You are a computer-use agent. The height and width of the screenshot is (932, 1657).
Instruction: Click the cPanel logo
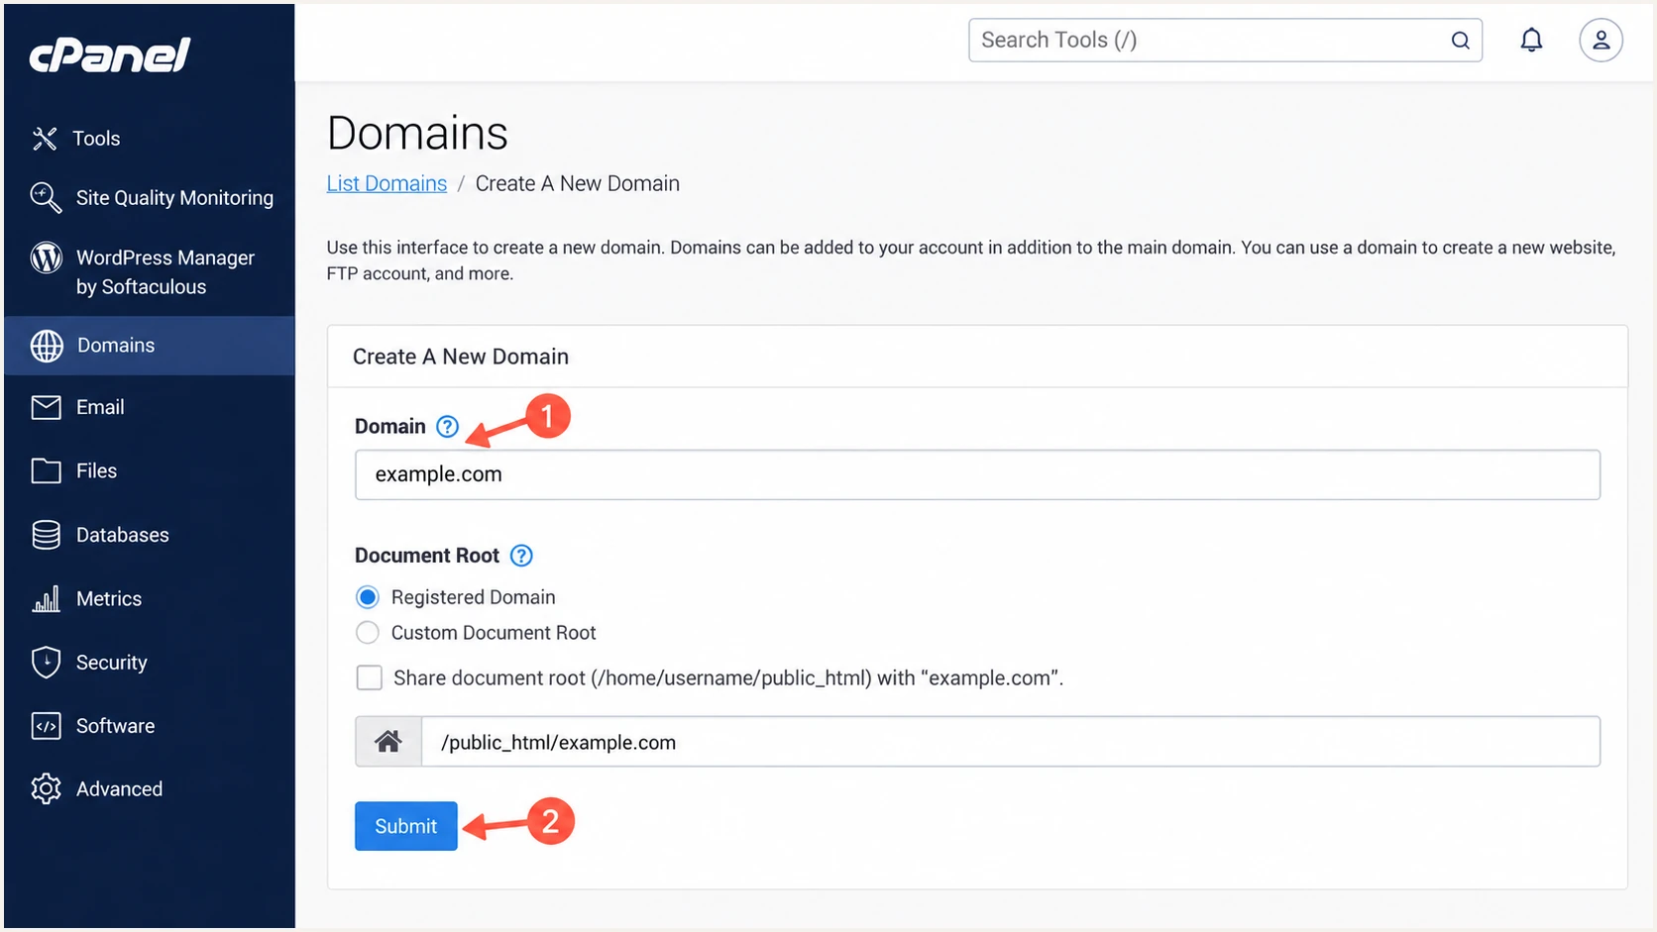tap(109, 55)
